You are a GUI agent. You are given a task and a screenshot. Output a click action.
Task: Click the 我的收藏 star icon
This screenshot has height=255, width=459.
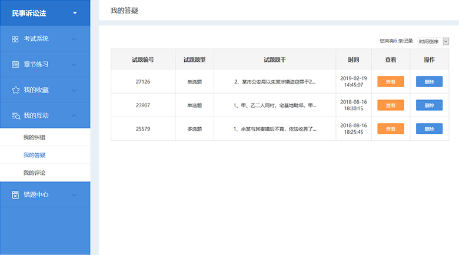click(x=15, y=90)
